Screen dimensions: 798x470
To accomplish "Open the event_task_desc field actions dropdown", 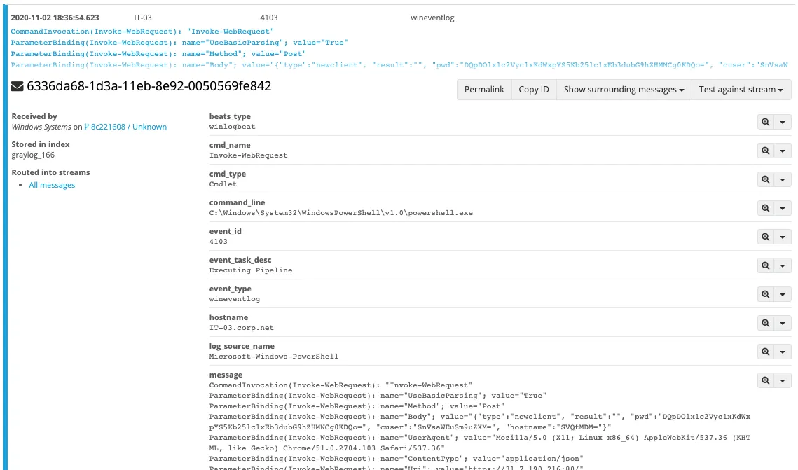I will point(783,265).
